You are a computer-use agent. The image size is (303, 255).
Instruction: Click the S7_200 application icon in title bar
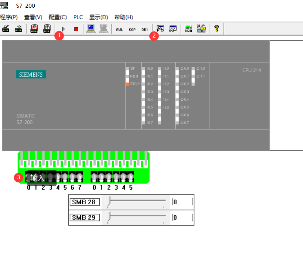pyautogui.click(x=4, y=5)
